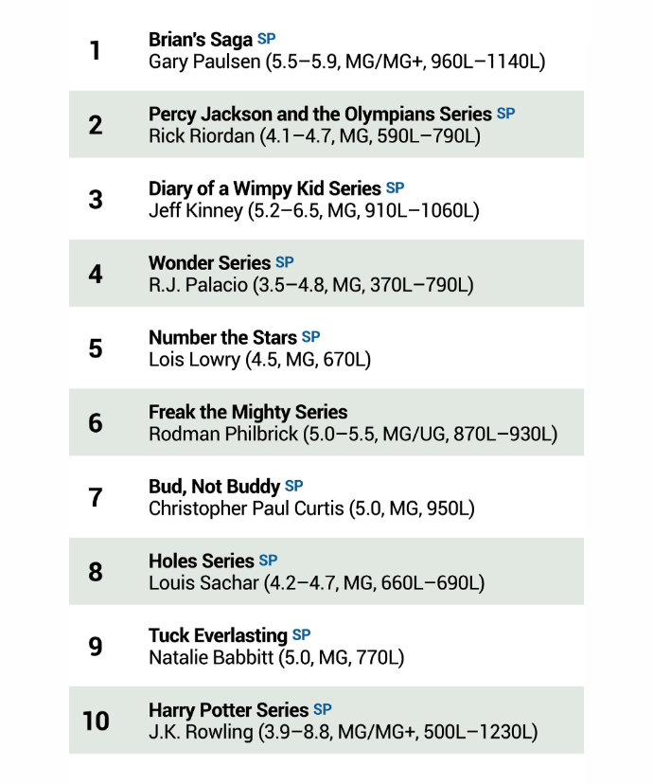Screen dimensions: 653x784
Task: Select the Rodman Philbrick author line
Action: [353, 434]
